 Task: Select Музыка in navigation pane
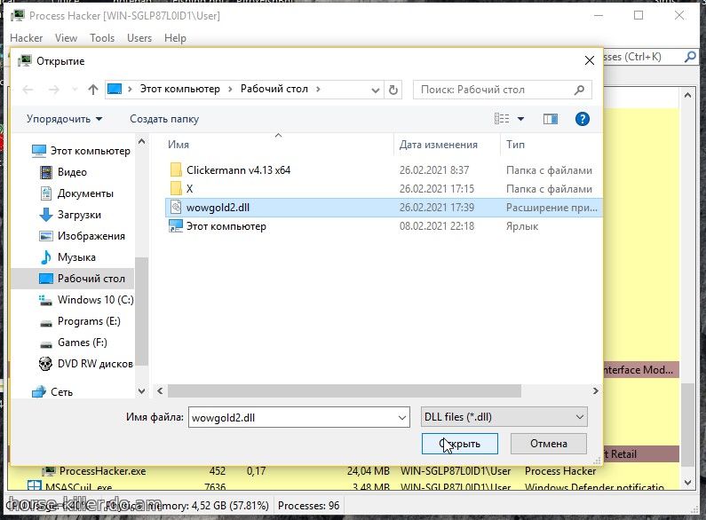[76, 257]
